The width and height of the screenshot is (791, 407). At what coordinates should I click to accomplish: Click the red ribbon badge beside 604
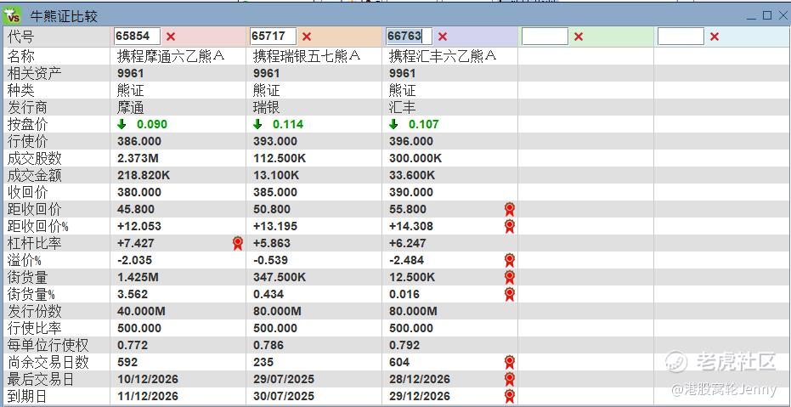tap(510, 362)
